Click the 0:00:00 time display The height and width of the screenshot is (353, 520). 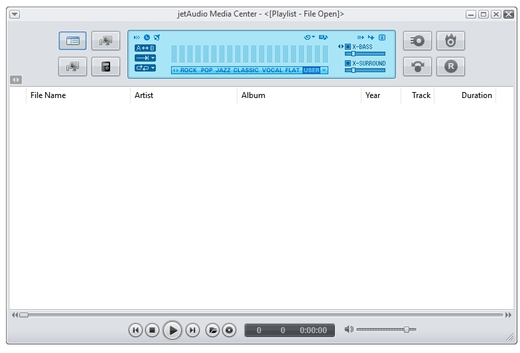(x=313, y=330)
